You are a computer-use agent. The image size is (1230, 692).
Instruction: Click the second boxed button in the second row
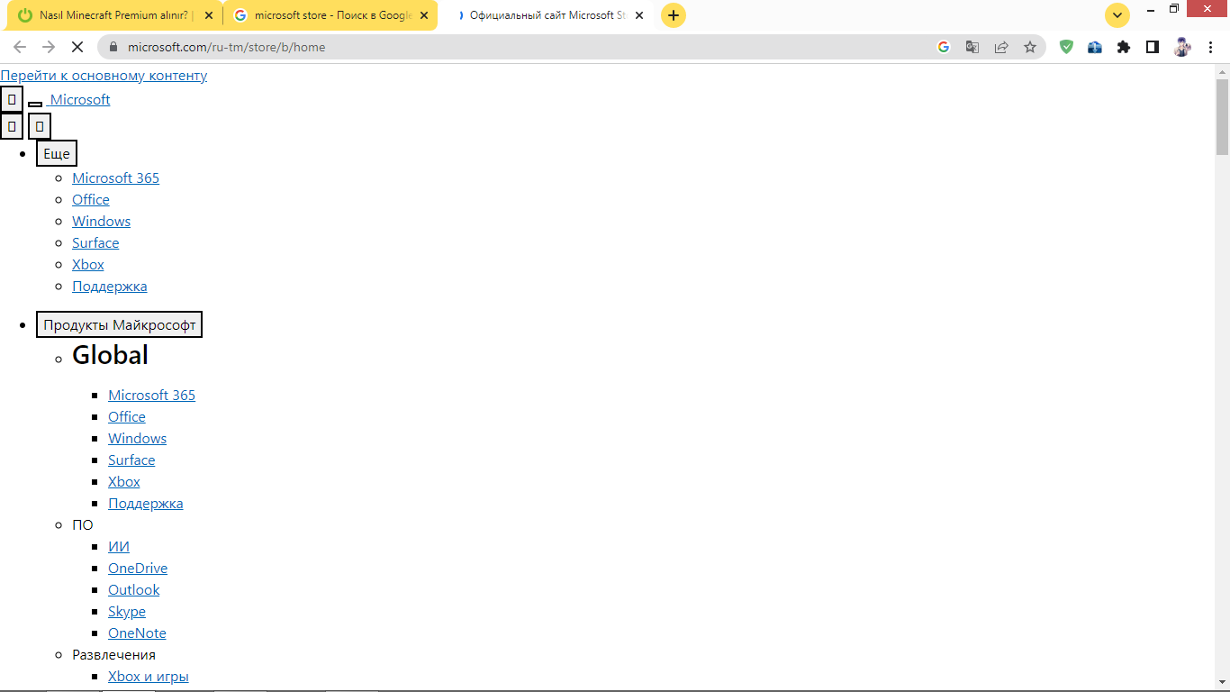(x=40, y=126)
